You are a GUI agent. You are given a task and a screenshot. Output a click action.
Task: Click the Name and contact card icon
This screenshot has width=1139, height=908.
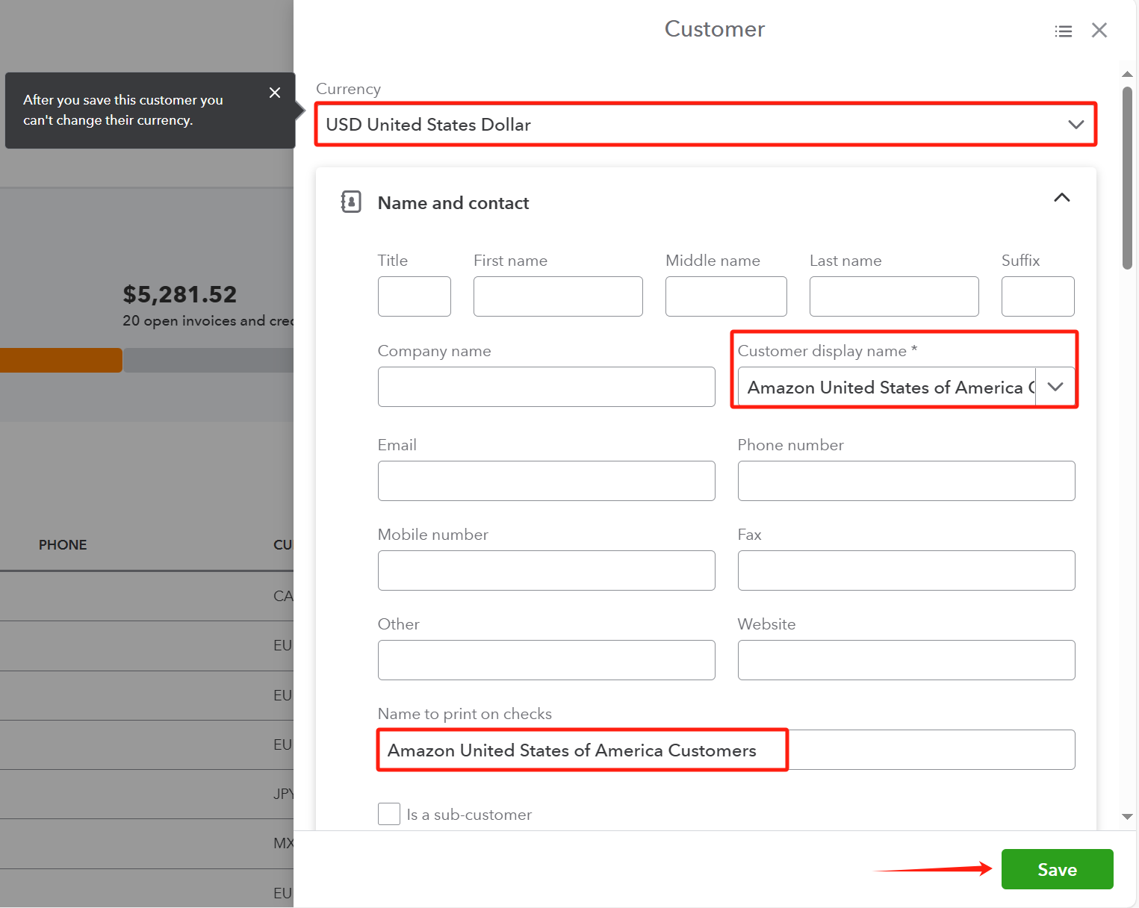(351, 202)
